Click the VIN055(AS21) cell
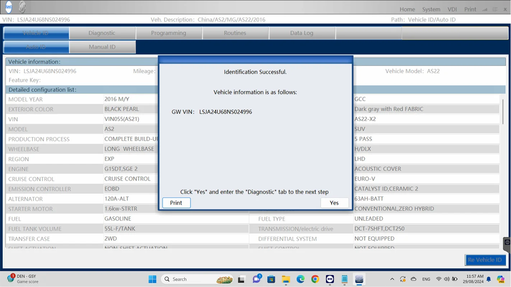Viewport: 511px width, 287px height. click(x=122, y=119)
